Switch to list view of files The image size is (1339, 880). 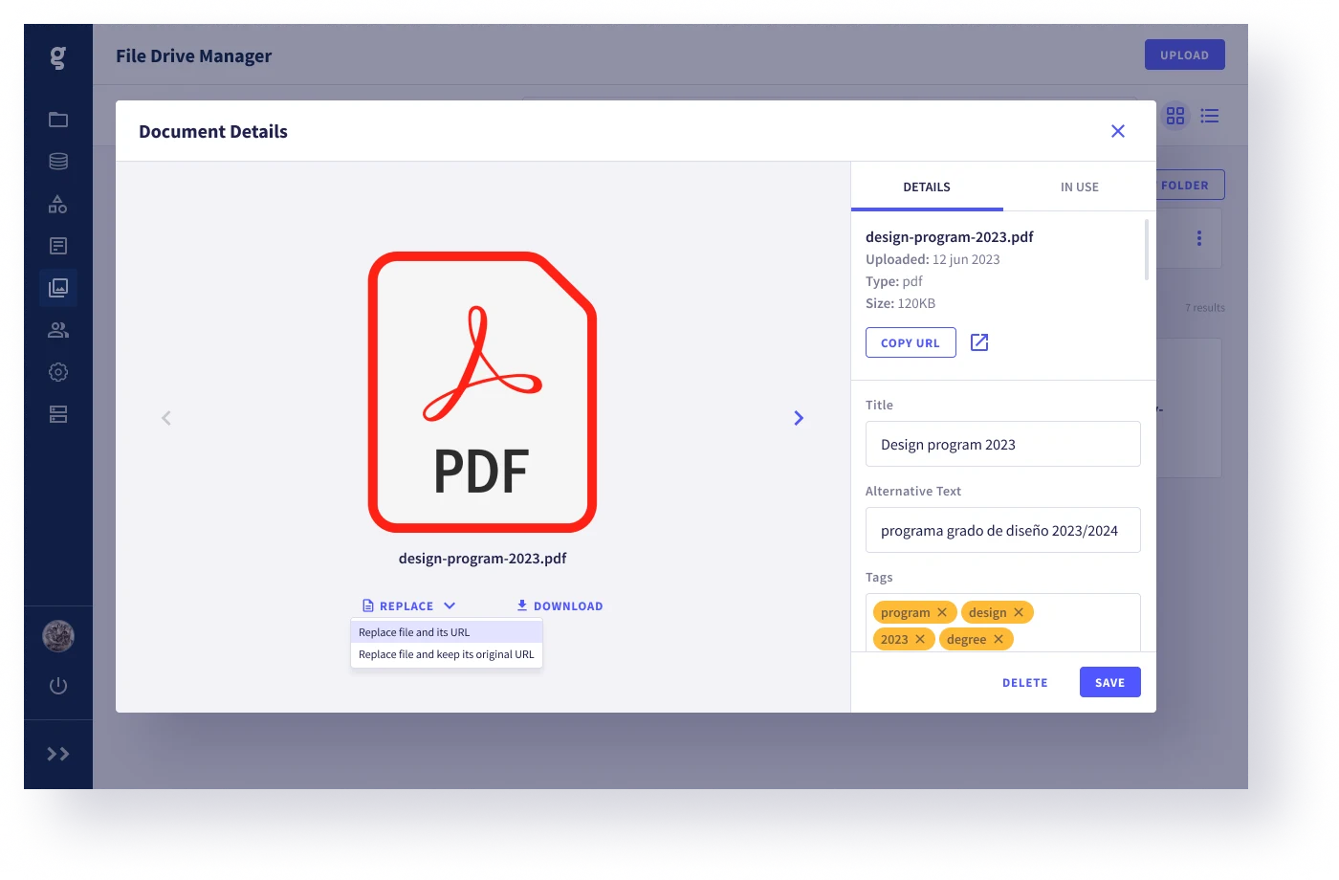[1209, 115]
